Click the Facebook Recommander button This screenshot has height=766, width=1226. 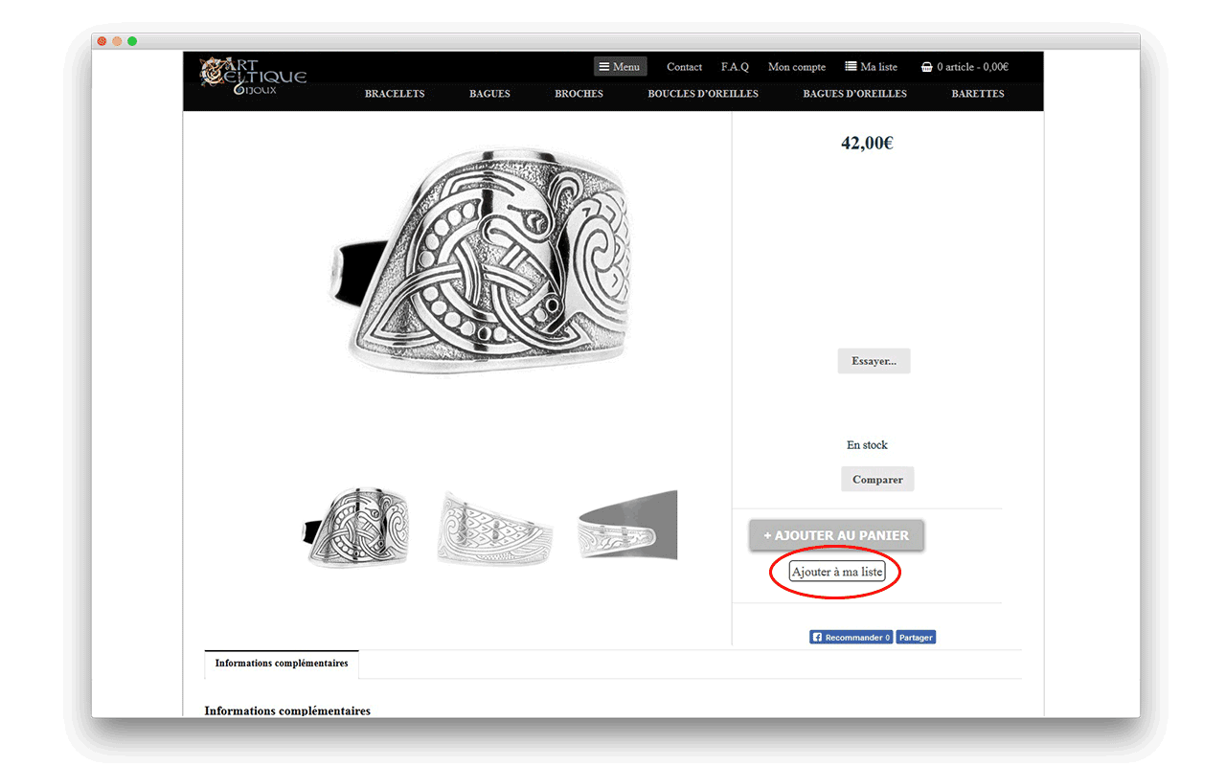click(x=851, y=638)
